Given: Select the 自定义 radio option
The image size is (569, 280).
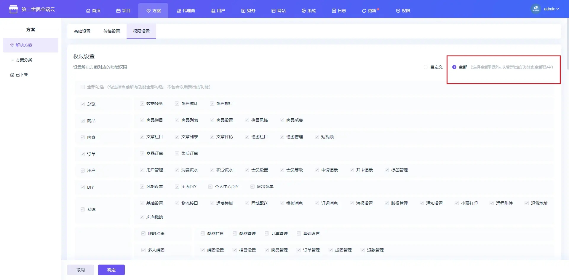Looking at the screenshot, I should (x=426, y=67).
